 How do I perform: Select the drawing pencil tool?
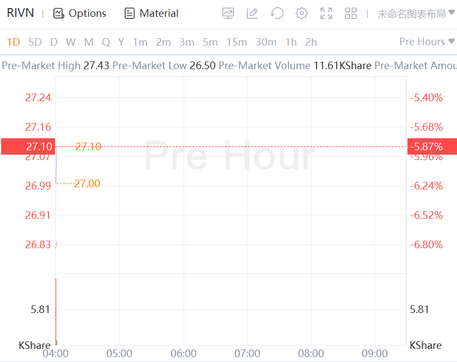pos(252,14)
